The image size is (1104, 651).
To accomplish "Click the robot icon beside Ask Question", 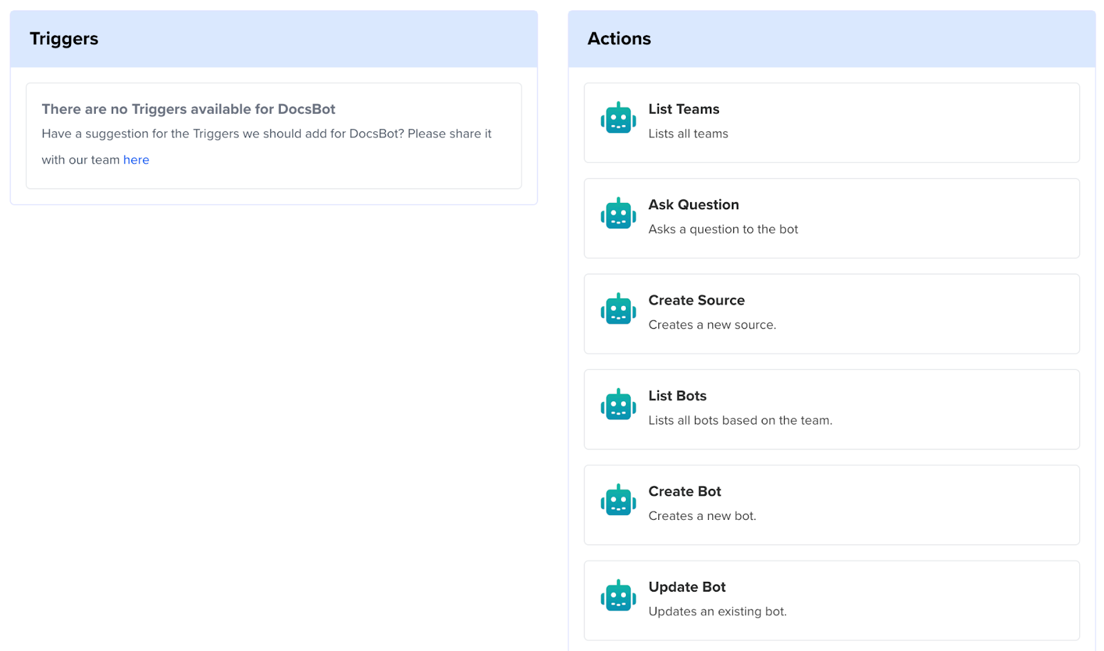I will (x=618, y=213).
